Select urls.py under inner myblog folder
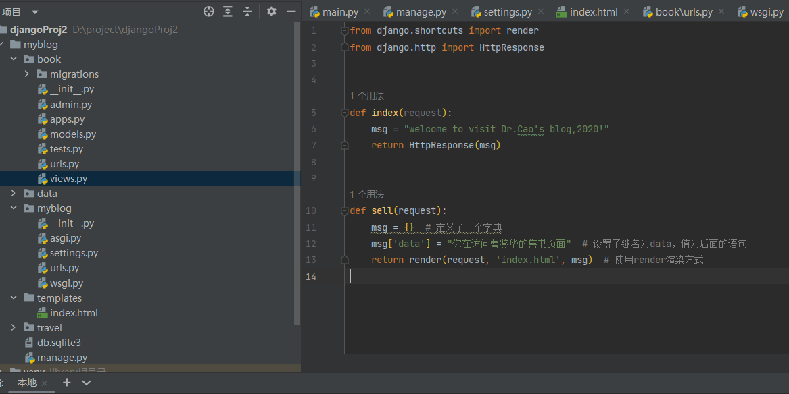 (64, 268)
